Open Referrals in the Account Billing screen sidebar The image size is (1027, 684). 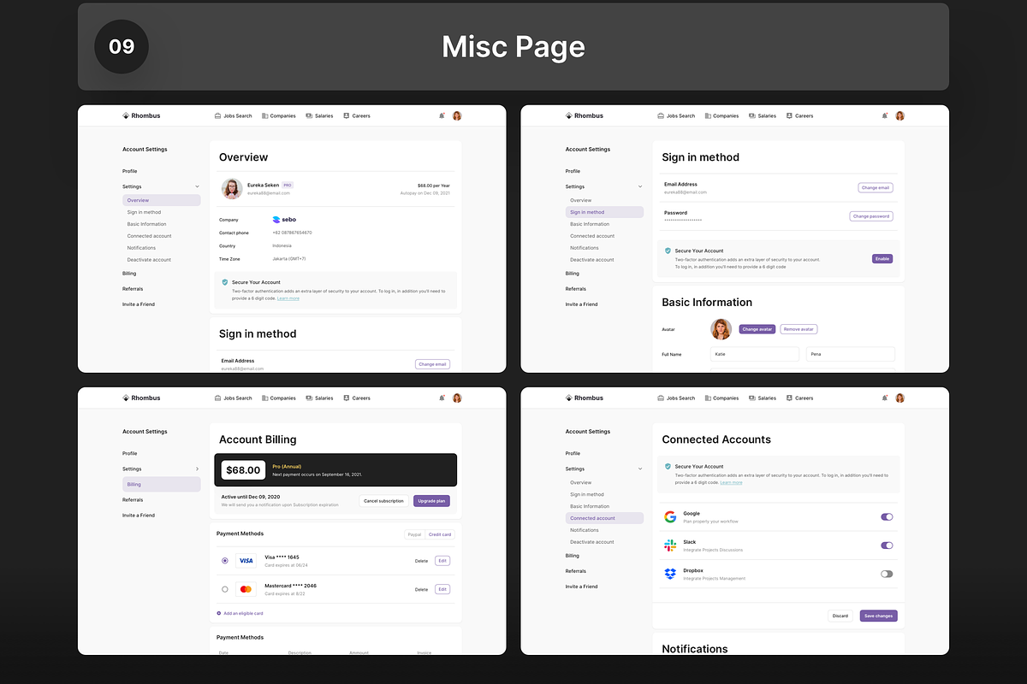coord(133,499)
